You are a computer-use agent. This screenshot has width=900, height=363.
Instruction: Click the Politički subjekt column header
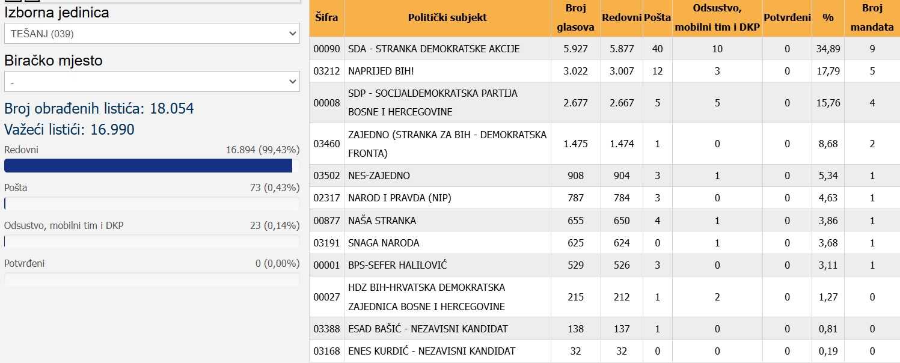point(447,17)
